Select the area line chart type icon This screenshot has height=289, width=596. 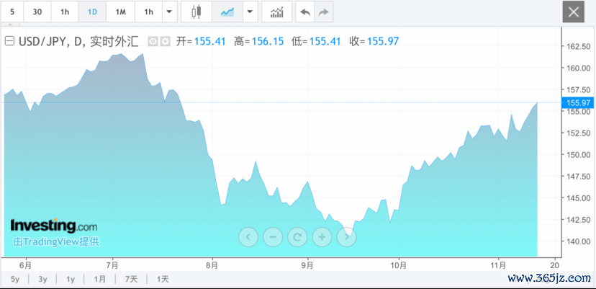pyautogui.click(x=227, y=12)
